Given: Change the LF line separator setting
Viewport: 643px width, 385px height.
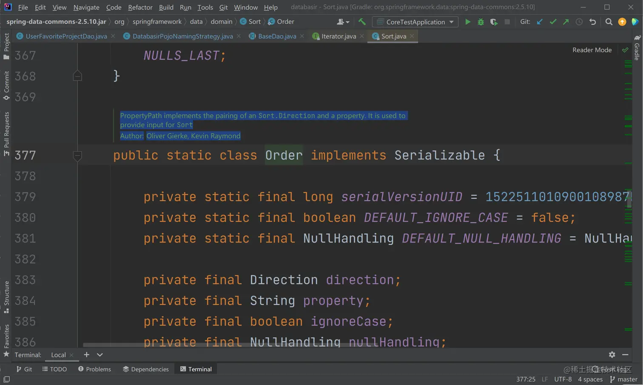Looking at the screenshot, I should (545, 379).
